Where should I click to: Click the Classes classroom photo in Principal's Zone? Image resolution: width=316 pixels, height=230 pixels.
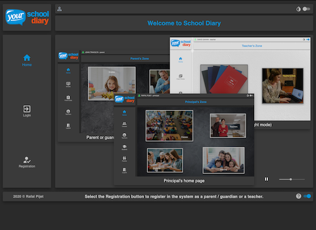pyautogui.click(x=169, y=125)
